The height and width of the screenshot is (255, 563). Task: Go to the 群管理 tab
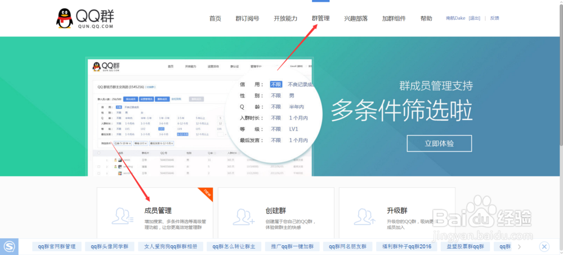(321, 19)
